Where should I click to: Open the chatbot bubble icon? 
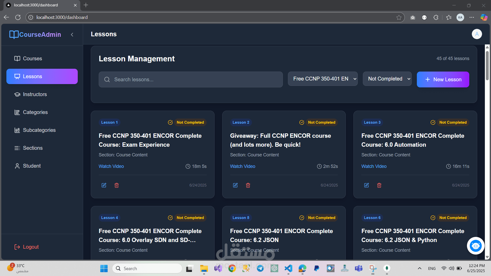point(476,246)
